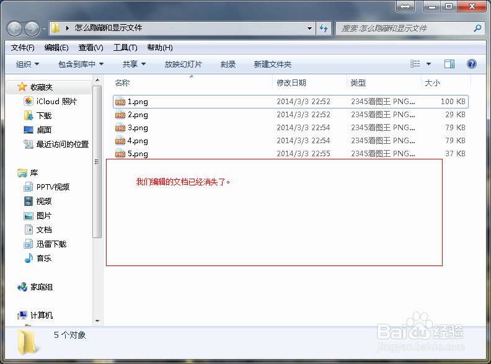Select the 3.png file icon
The image size is (491, 364).
120,128
